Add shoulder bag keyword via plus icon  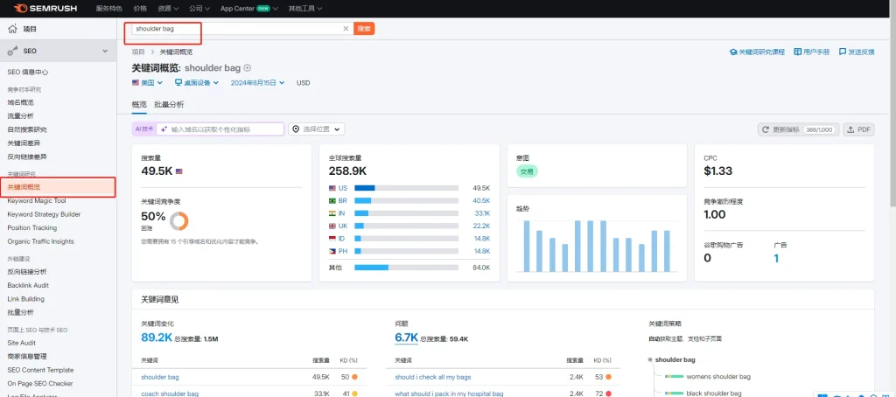click(x=248, y=67)
